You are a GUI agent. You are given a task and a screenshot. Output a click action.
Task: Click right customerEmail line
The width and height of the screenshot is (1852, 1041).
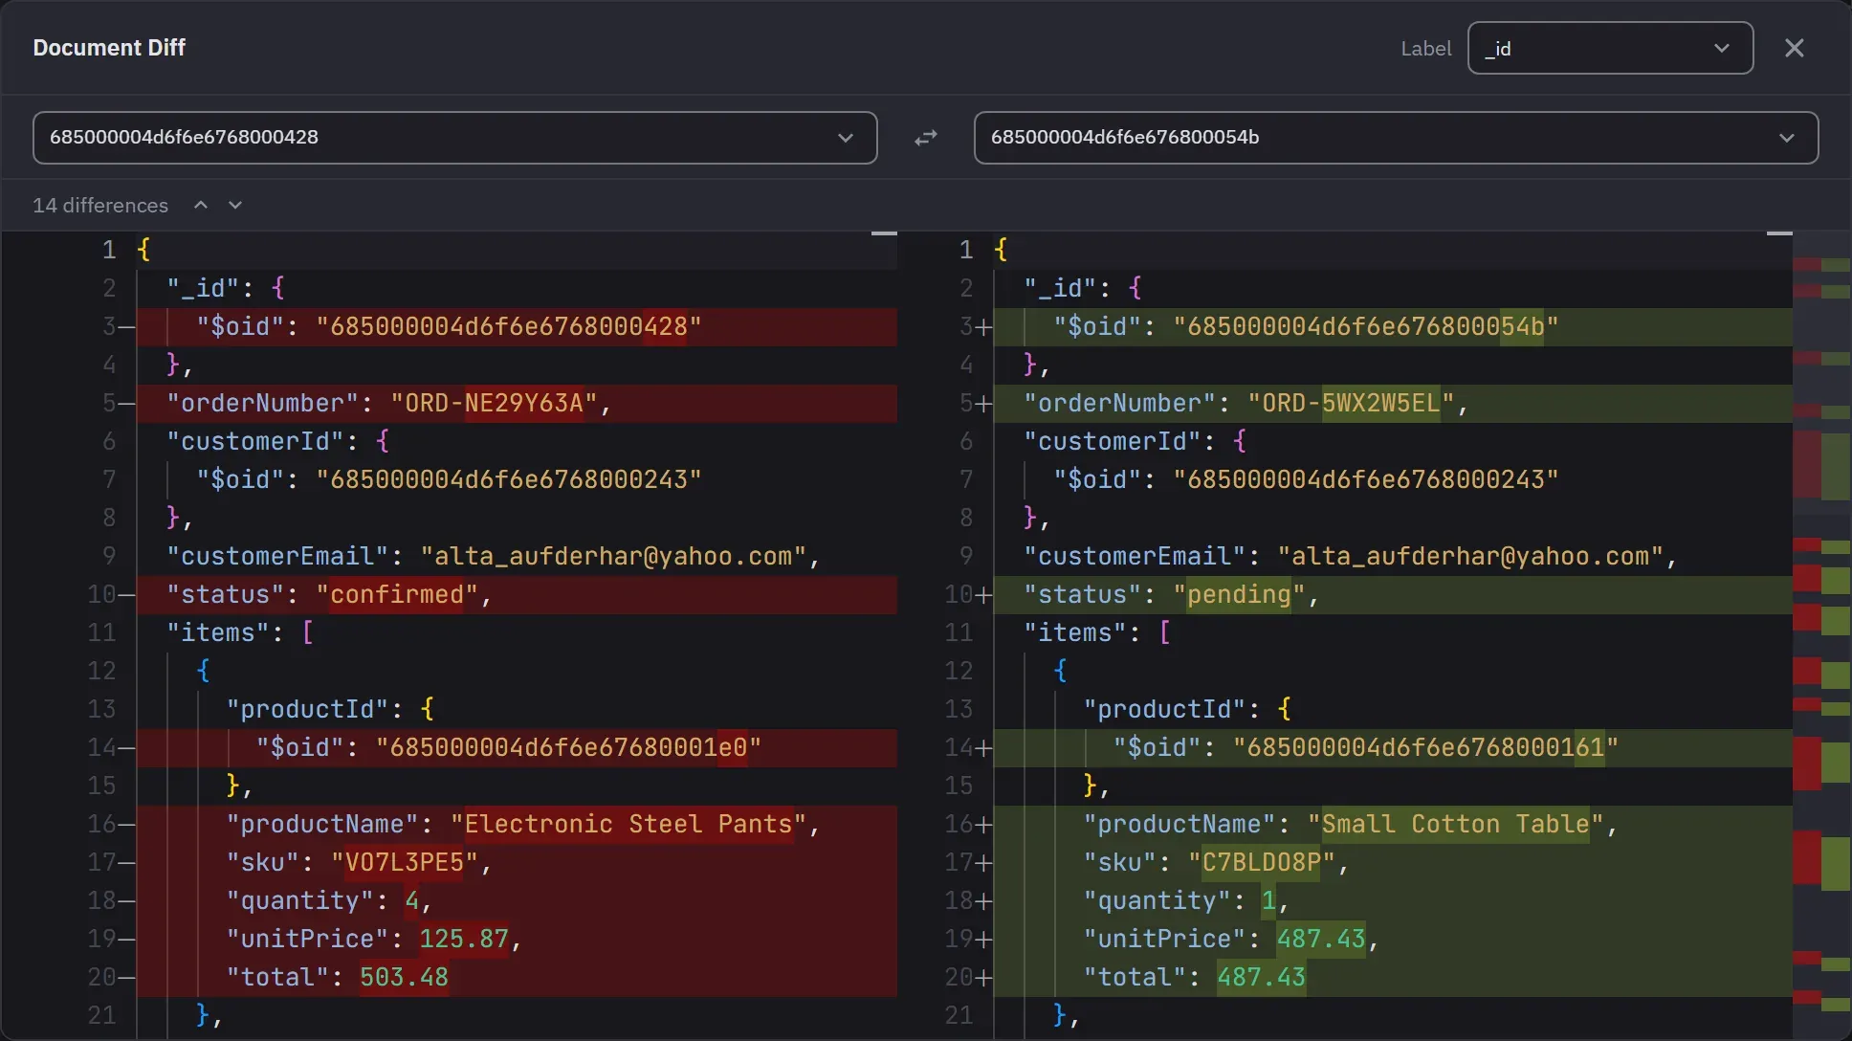(x=1393, y=556)
